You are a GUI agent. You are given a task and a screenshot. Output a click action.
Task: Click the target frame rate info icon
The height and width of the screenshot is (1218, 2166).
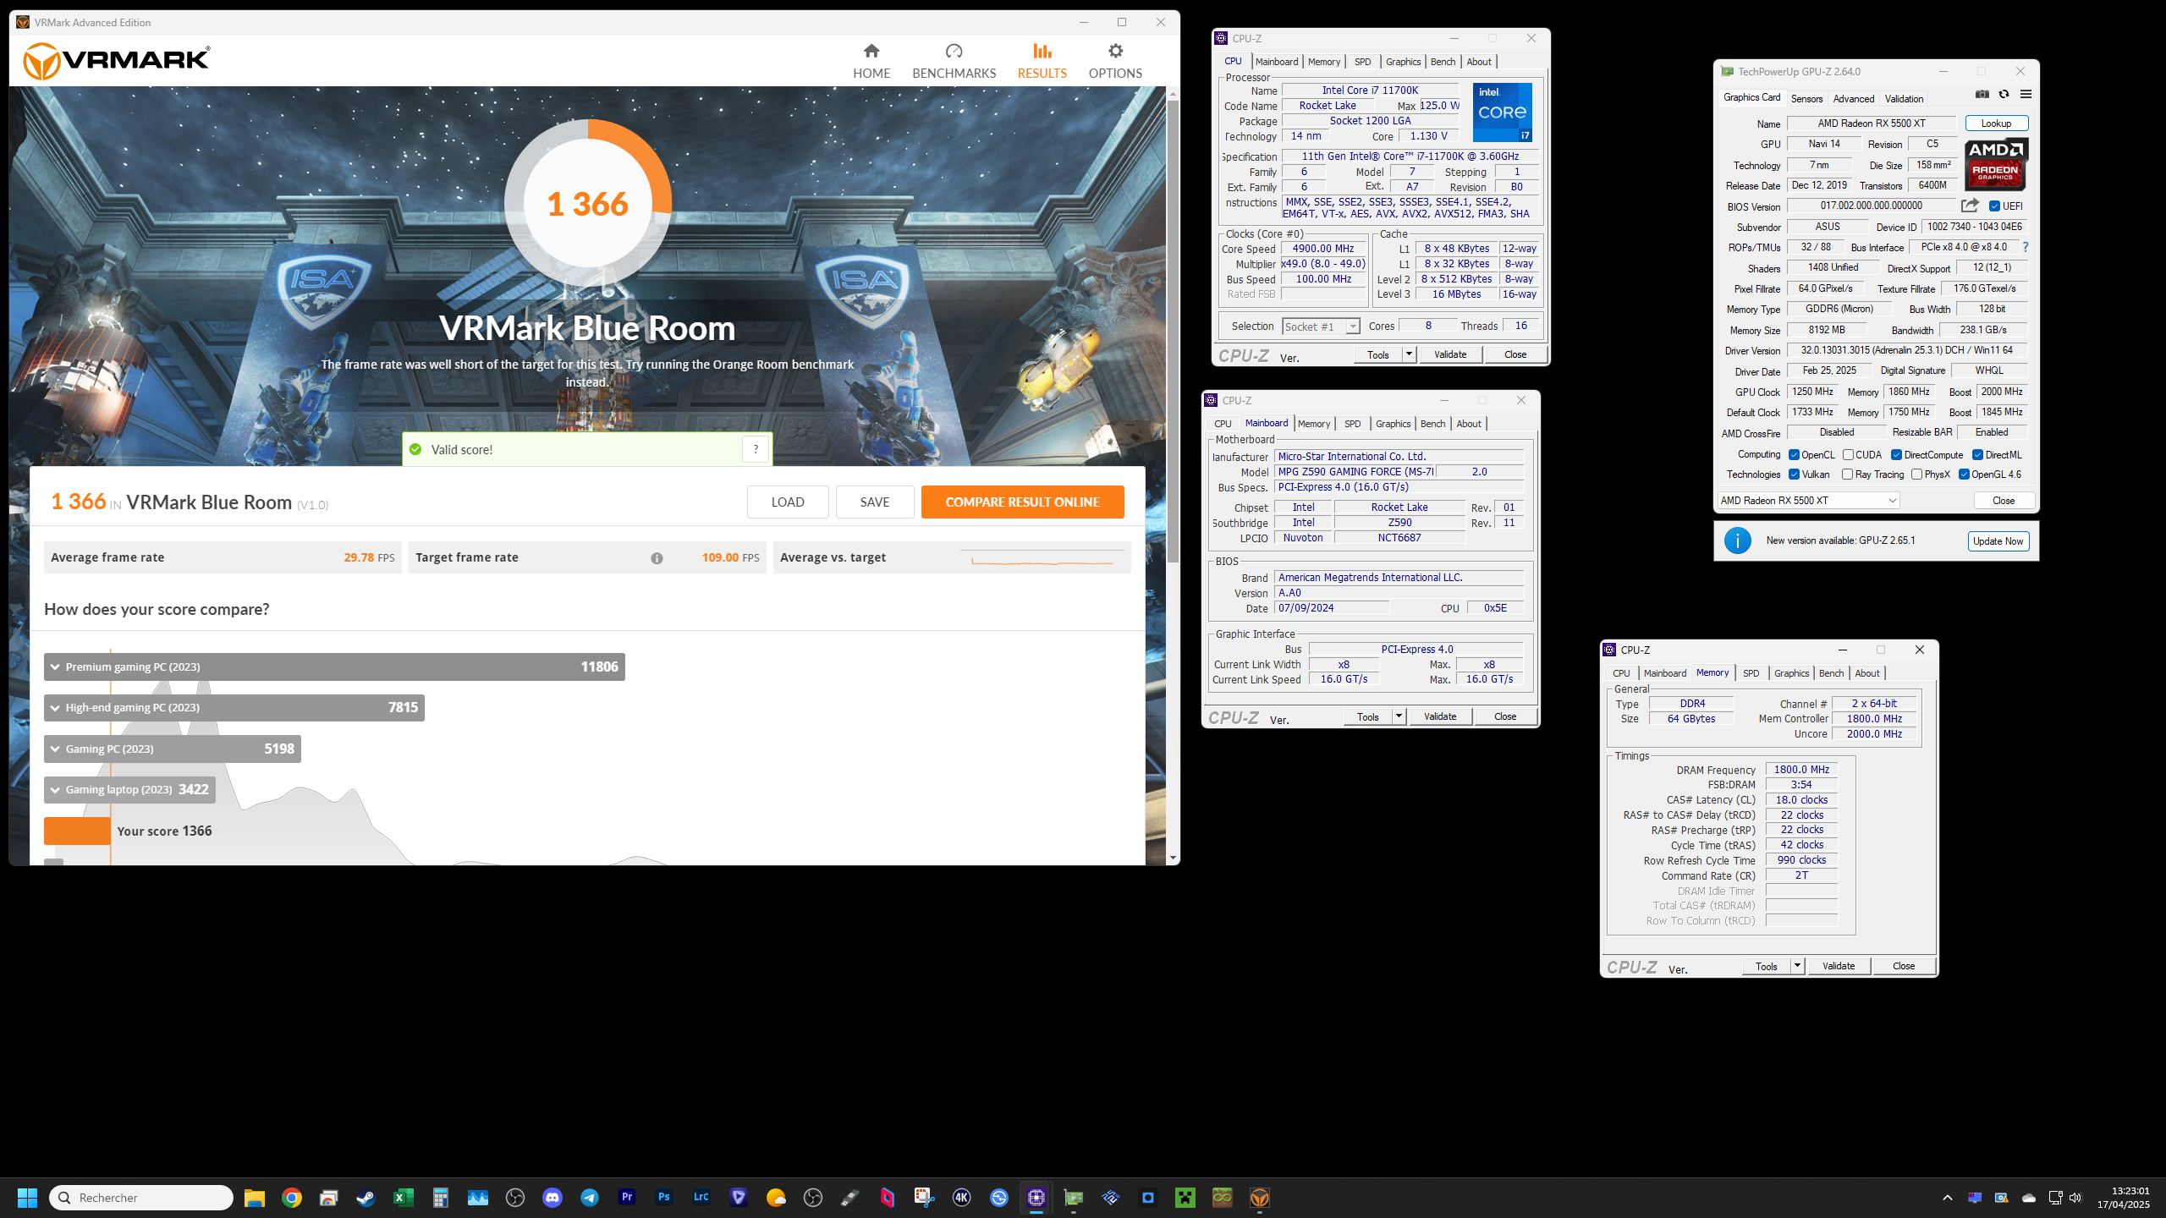point(657,558)
